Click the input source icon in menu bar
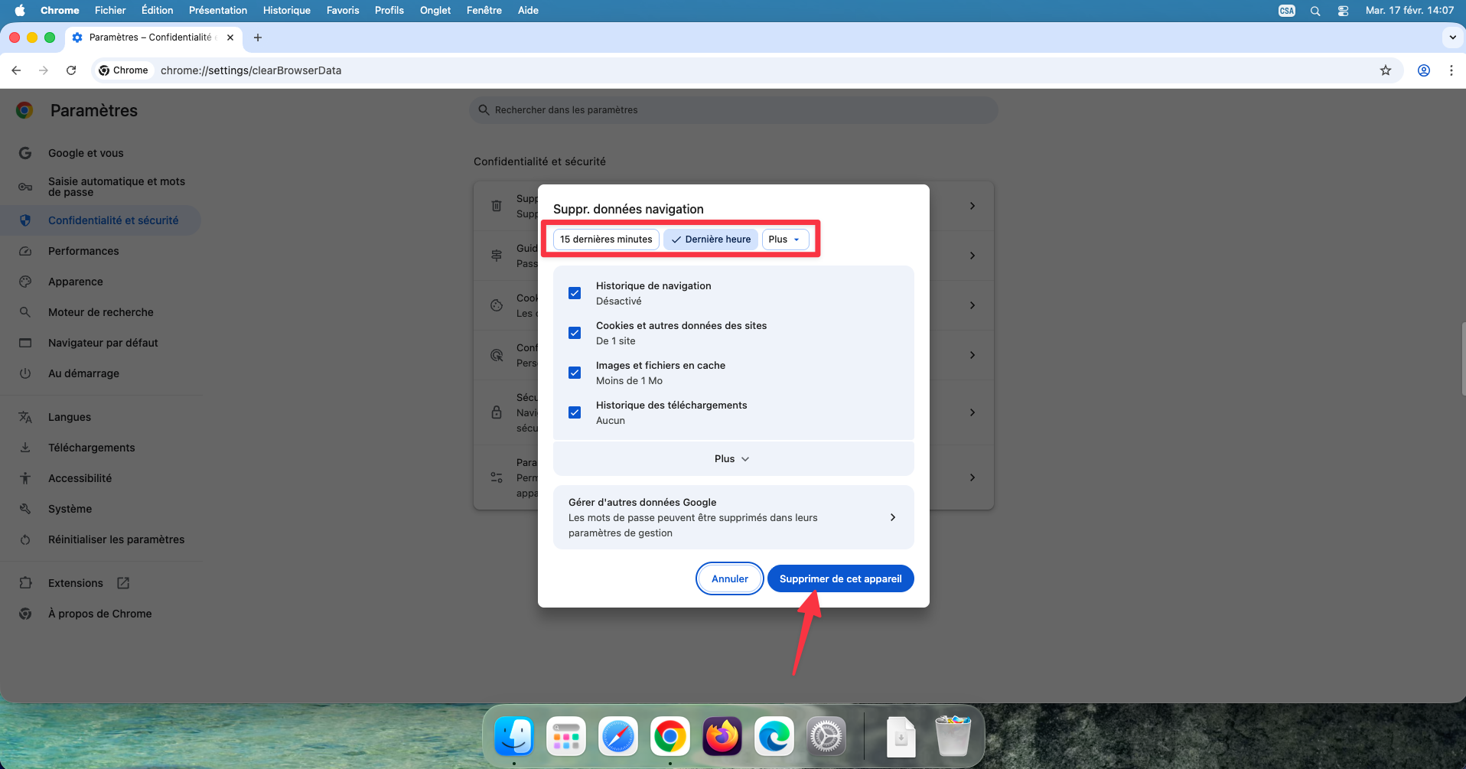 1287,11
